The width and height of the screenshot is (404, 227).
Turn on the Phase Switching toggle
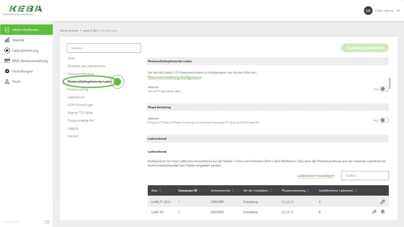pyautogui.click(x=384, y=120)
